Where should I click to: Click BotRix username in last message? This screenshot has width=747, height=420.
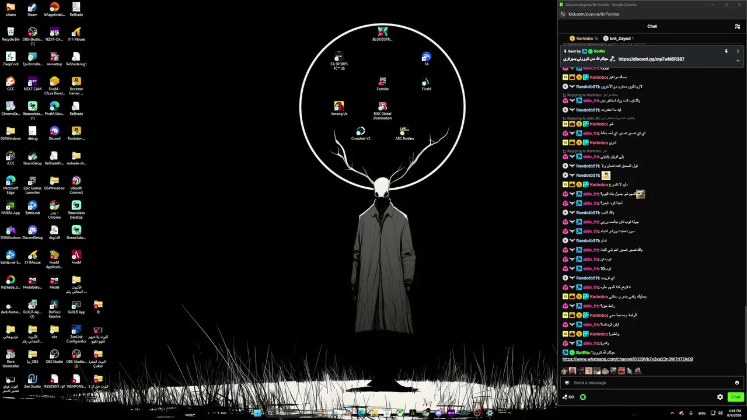coord(582,352)
